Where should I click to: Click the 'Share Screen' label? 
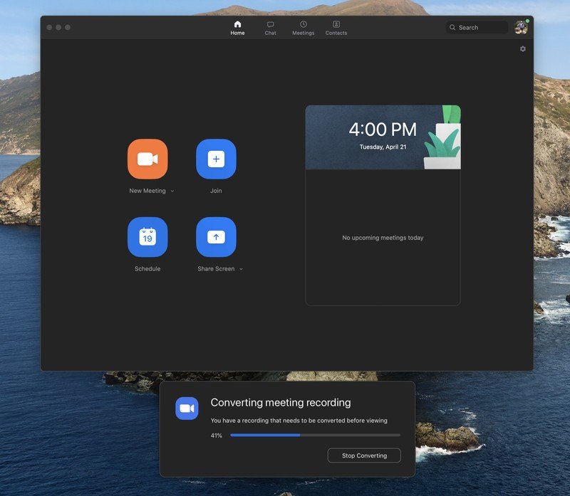pos(216,269)
